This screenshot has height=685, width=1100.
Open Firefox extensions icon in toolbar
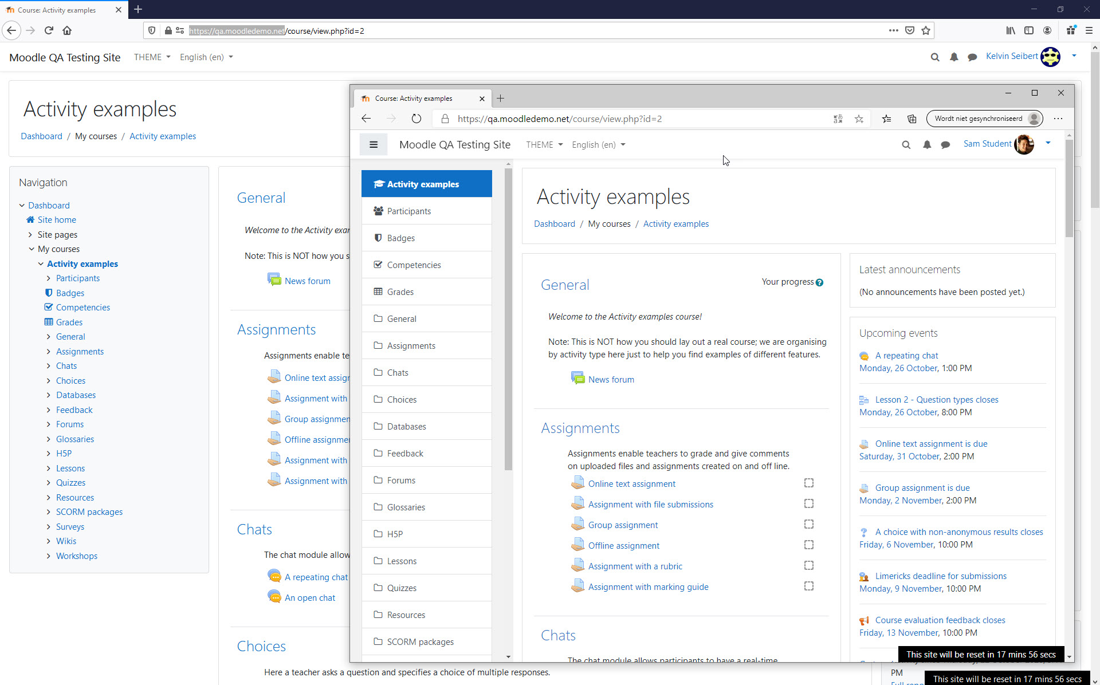tap(1071, 30)
